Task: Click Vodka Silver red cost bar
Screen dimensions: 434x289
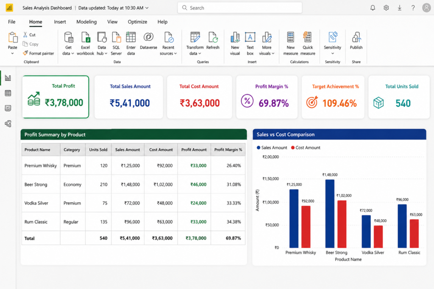Action: click(378, 237)
